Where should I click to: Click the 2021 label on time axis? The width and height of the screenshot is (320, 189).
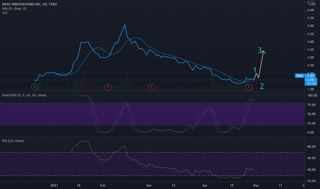click(x=54, y=185)
